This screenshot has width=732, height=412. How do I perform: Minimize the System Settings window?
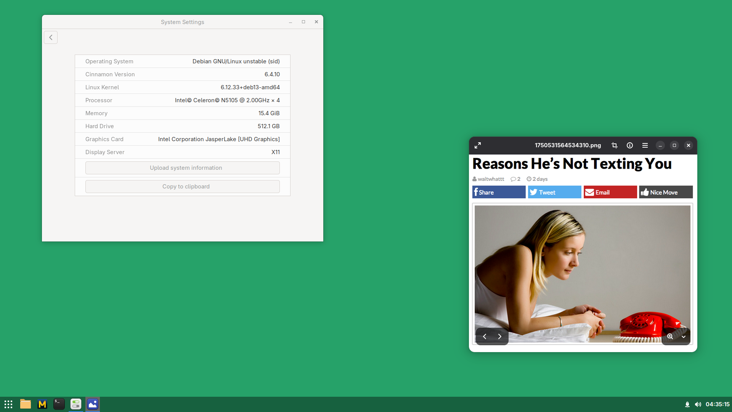click(291, 22)
